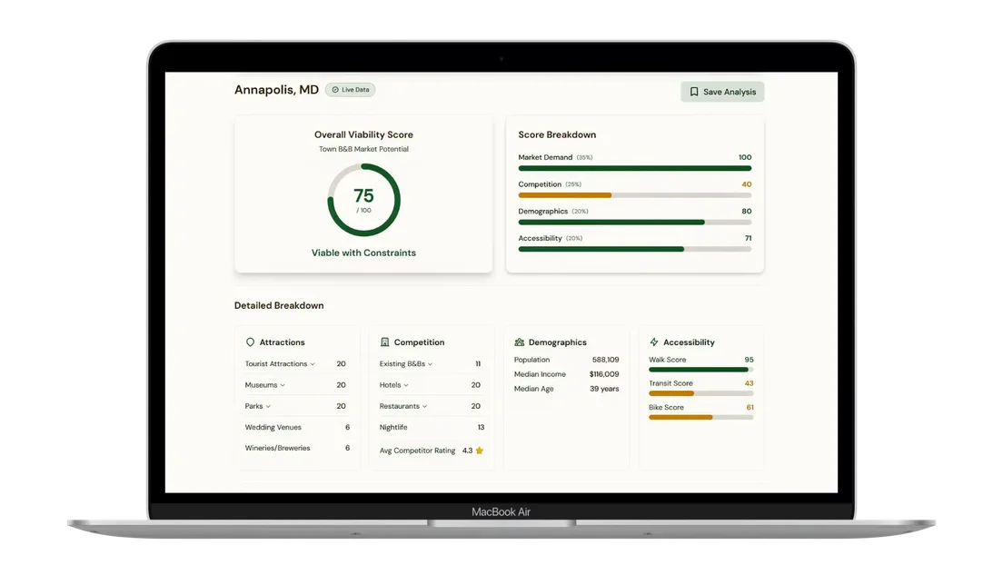Image resolution: width=1003 pixels, height=565 pixels.
Task: Click the location pin icon on Attractions card
Action: pyautogui.click(x=250, y=342)
